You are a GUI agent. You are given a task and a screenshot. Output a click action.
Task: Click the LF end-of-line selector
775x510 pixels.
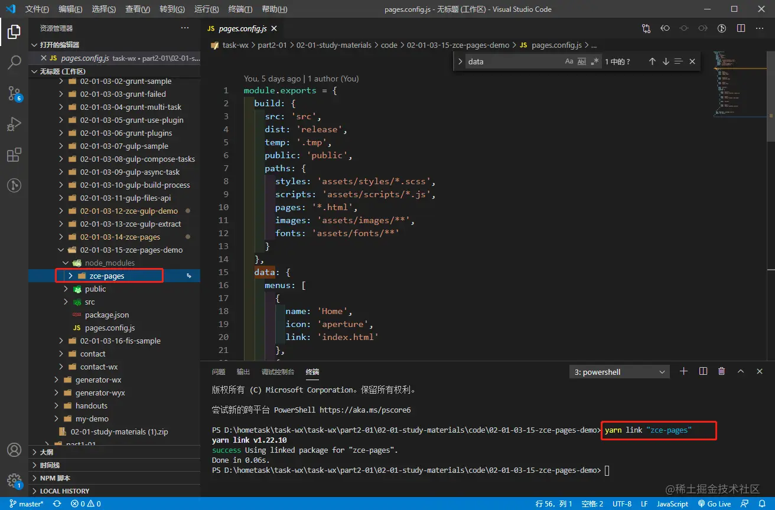(644, 504)
